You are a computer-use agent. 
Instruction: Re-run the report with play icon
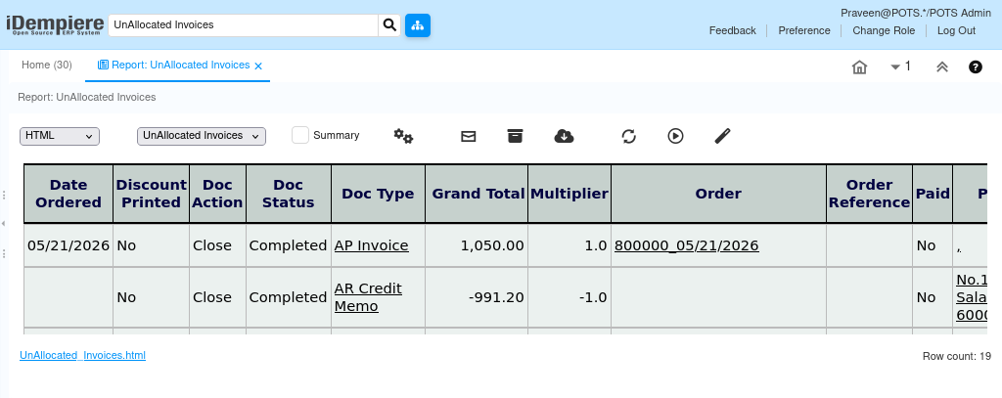pyautogui.click(x=675, y=136)
